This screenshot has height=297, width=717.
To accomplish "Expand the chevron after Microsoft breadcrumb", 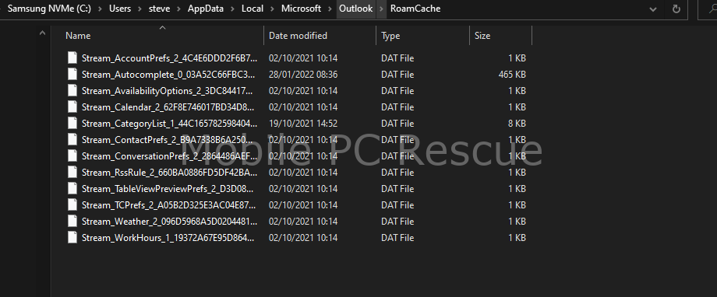I will [330, 9].
